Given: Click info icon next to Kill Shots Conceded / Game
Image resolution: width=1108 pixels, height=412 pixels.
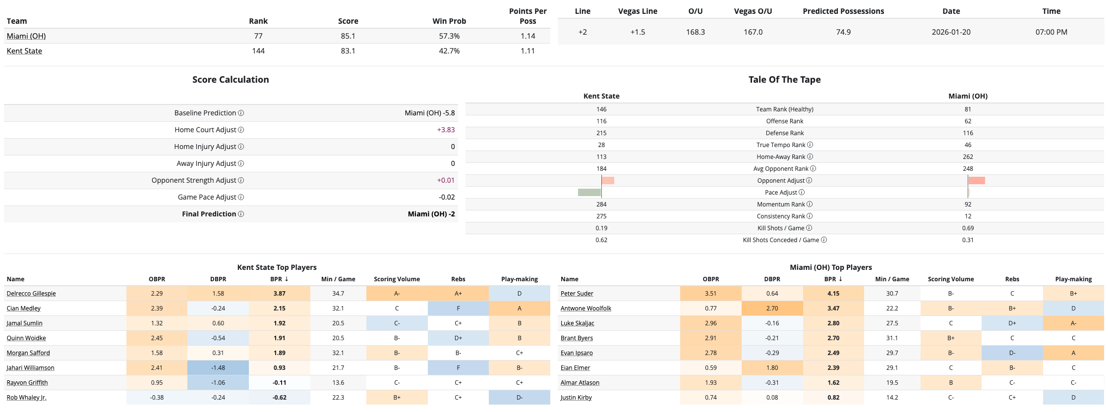Looking at the screenshot, I should point(824,240).
